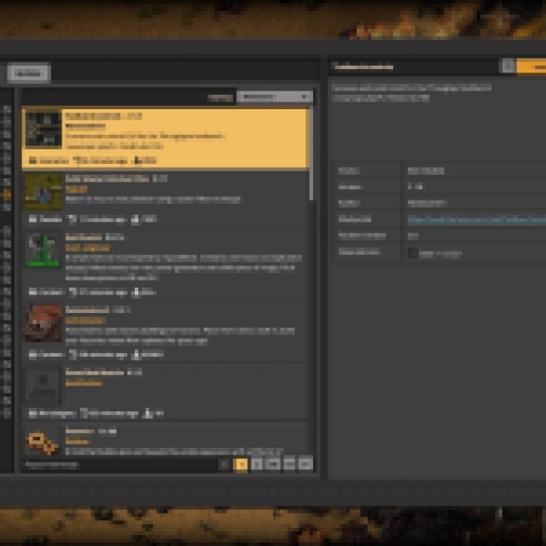Image resolution: width=546 pixels, height=546 pixels.
Task: Click the dropdown arrow on the sort selector
Action: coord(305,97)
